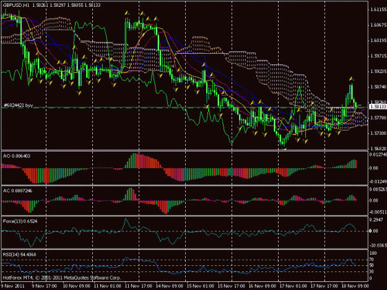The image size is (387, 290).
Task: Click the 17 Nov 17:00 time label
Action: tap(324, 286)
